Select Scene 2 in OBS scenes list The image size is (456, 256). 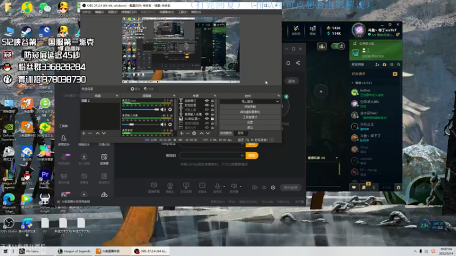[x=100, y=101]
